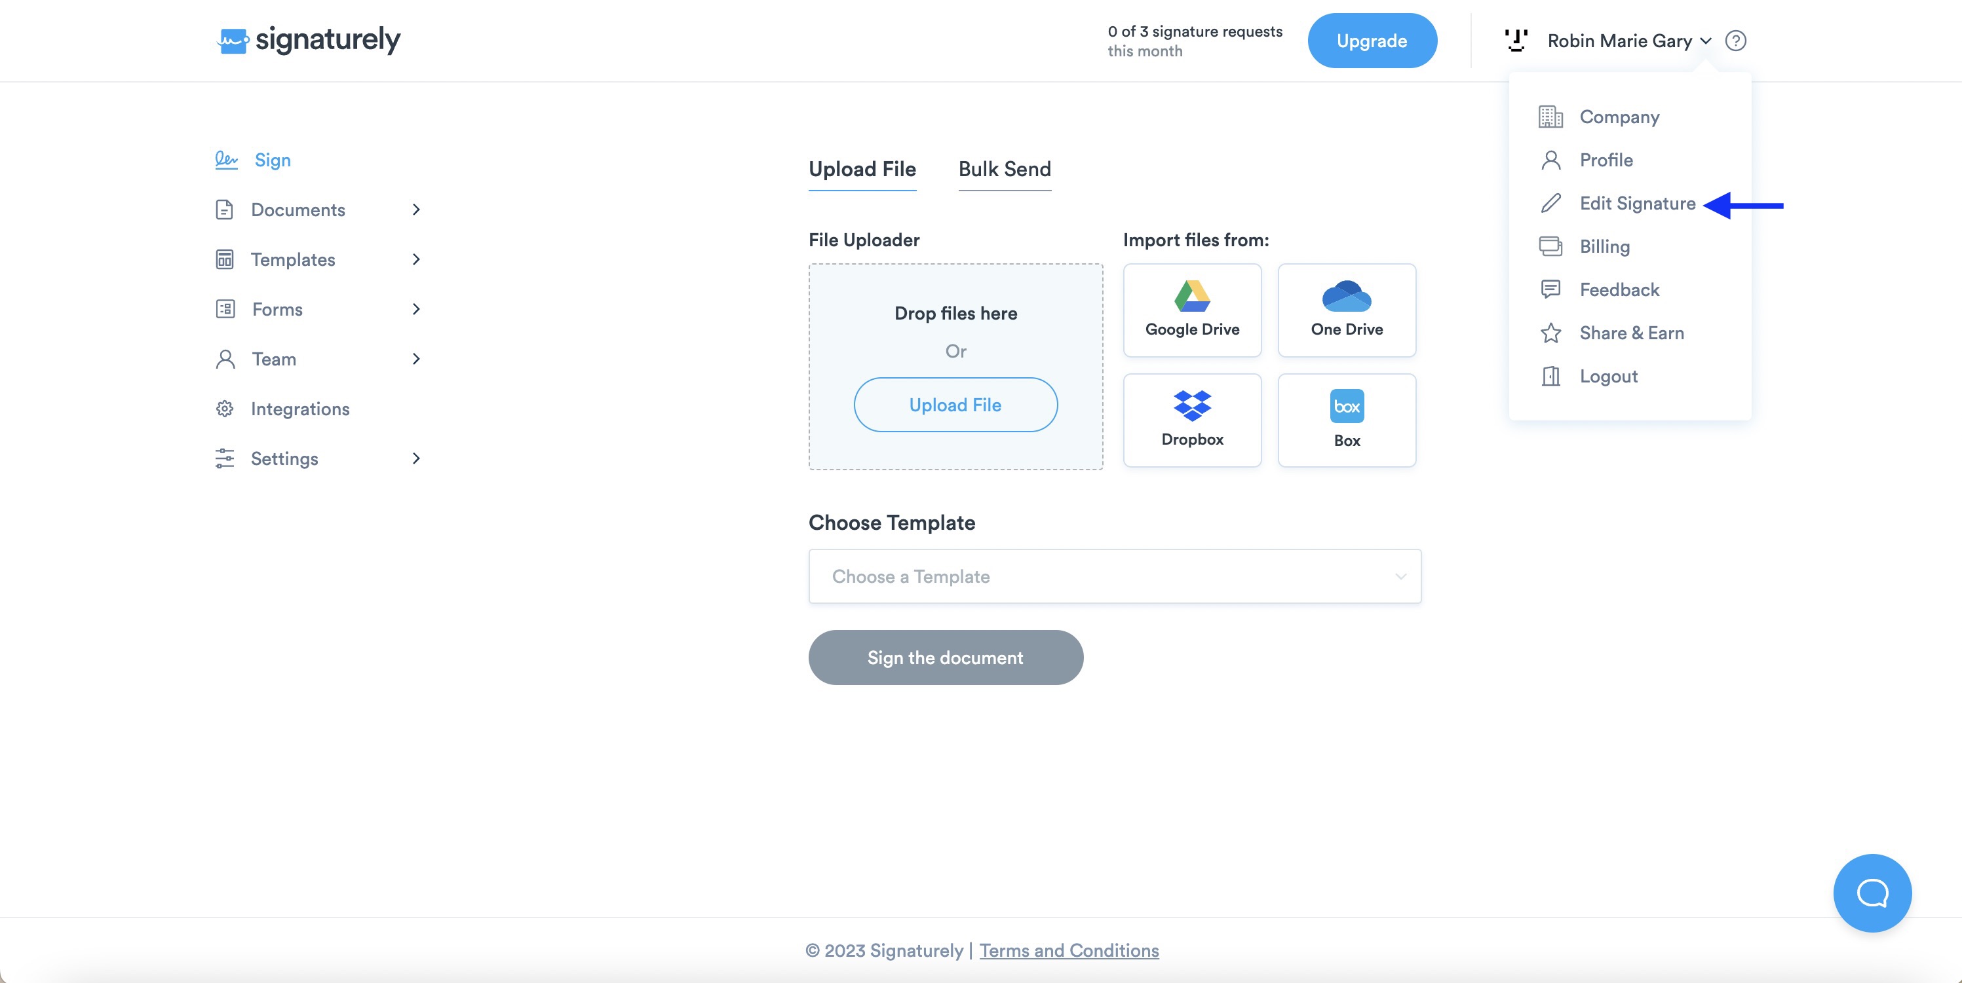This screenshot has height=983, width=1962.
Task: Open the help question mark icon
Action: coord(1736,41)
